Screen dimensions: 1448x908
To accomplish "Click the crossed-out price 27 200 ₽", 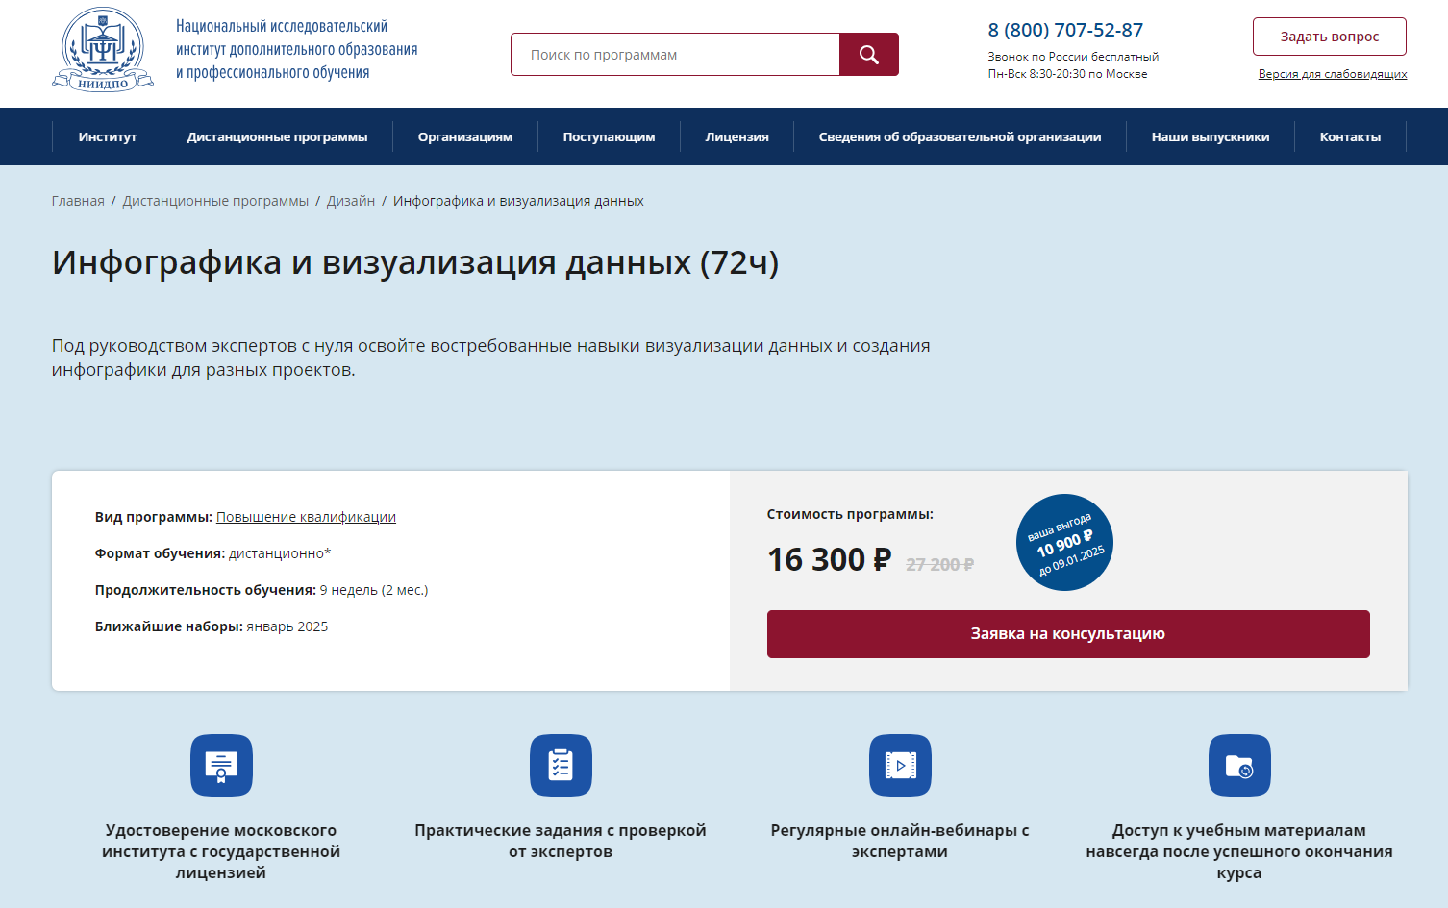I will [x=939, y=564].
